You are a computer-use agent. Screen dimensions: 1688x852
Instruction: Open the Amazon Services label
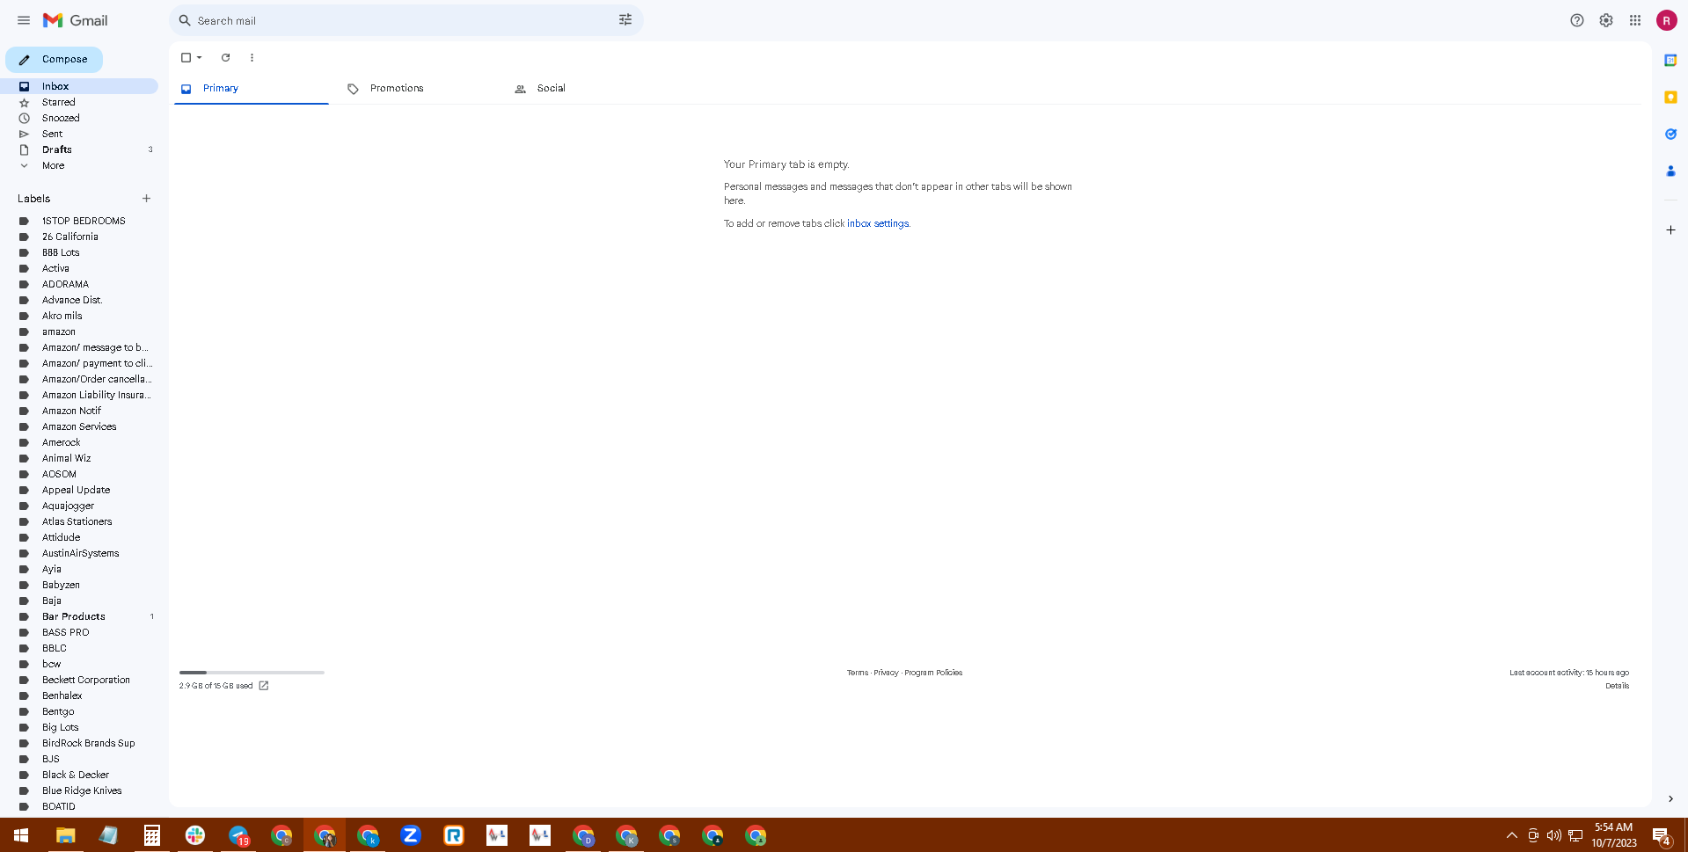[79, 426]
